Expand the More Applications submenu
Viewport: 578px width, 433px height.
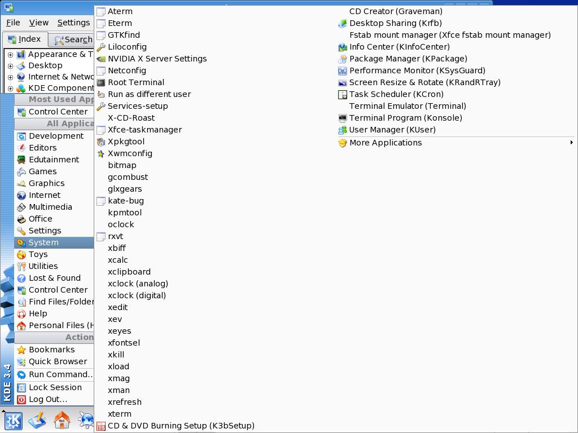pyautogui.click(x=456, y=143)
